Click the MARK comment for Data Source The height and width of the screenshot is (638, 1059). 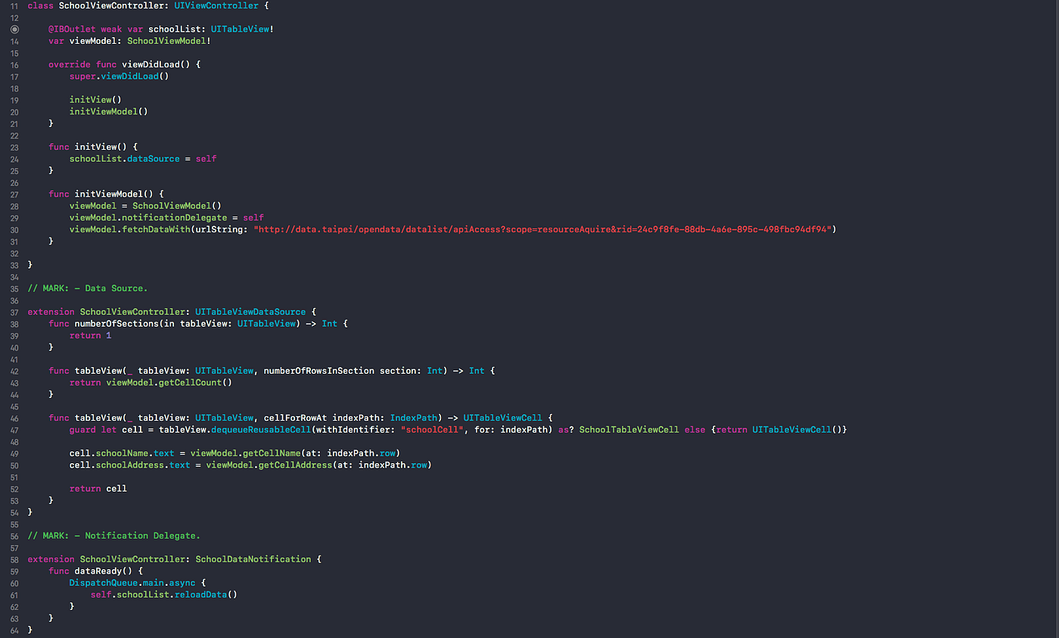click(x=87, y=288)
